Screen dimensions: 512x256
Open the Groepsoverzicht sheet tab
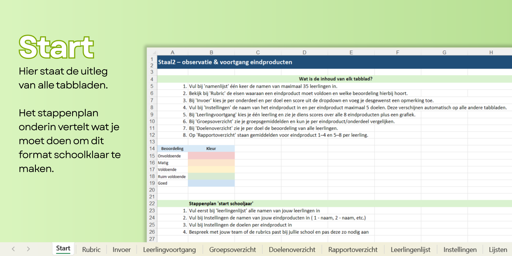[233, 250]
